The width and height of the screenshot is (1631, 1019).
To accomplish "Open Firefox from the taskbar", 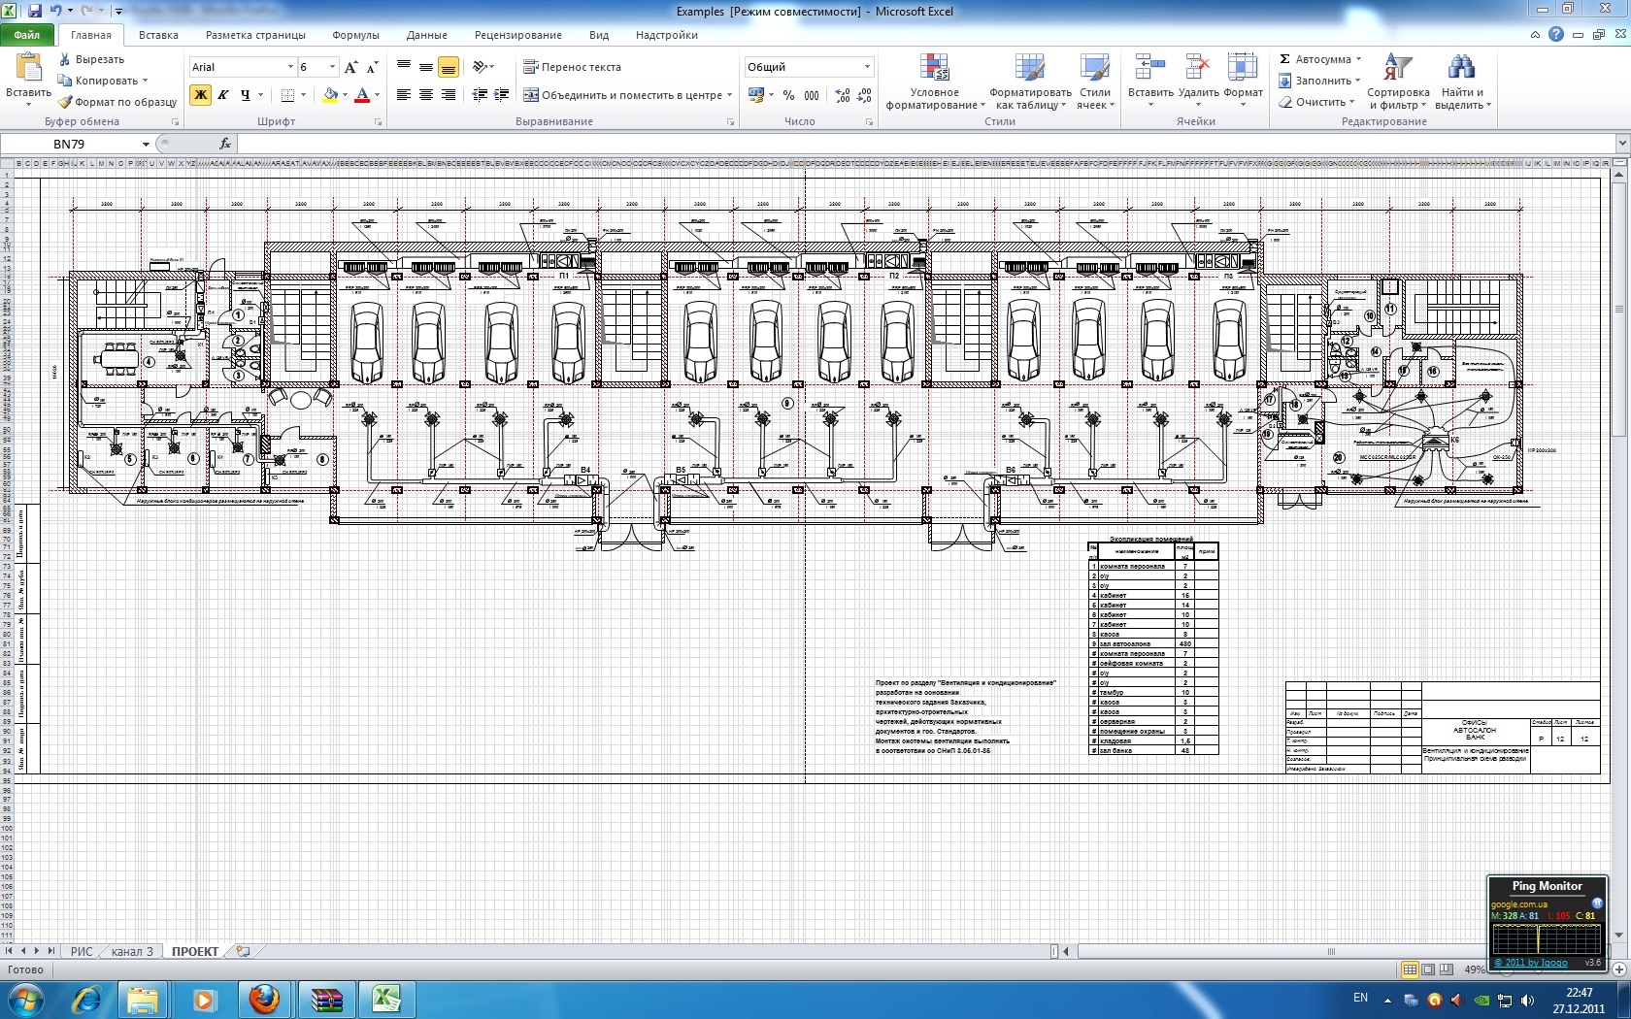I will (x=264, y=999).
